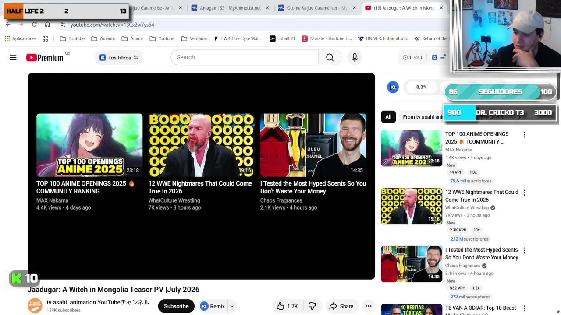Open site information icon beside the URL
The width and height of the screenshot is (561, 315).
(63, 24)
